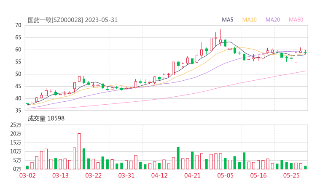
Task: Click the 65 price axis label
Action: click(18, 37)
